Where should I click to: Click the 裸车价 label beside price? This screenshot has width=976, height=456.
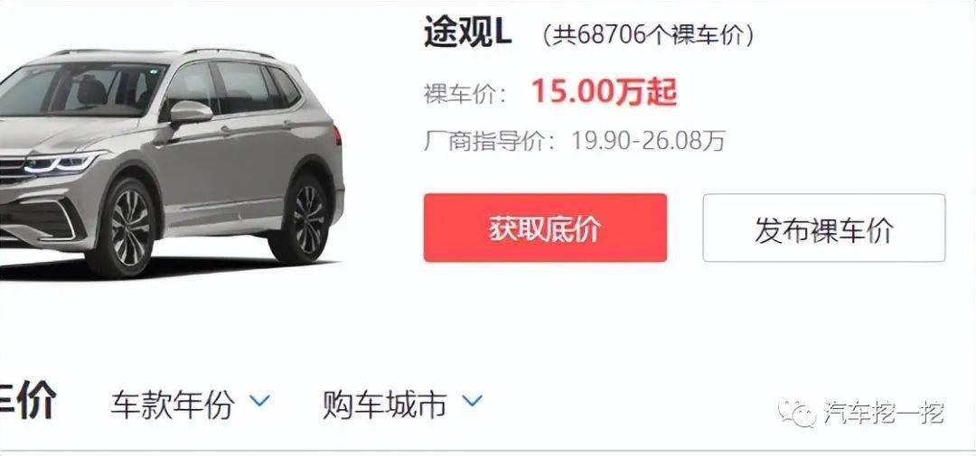coord(465,95)
